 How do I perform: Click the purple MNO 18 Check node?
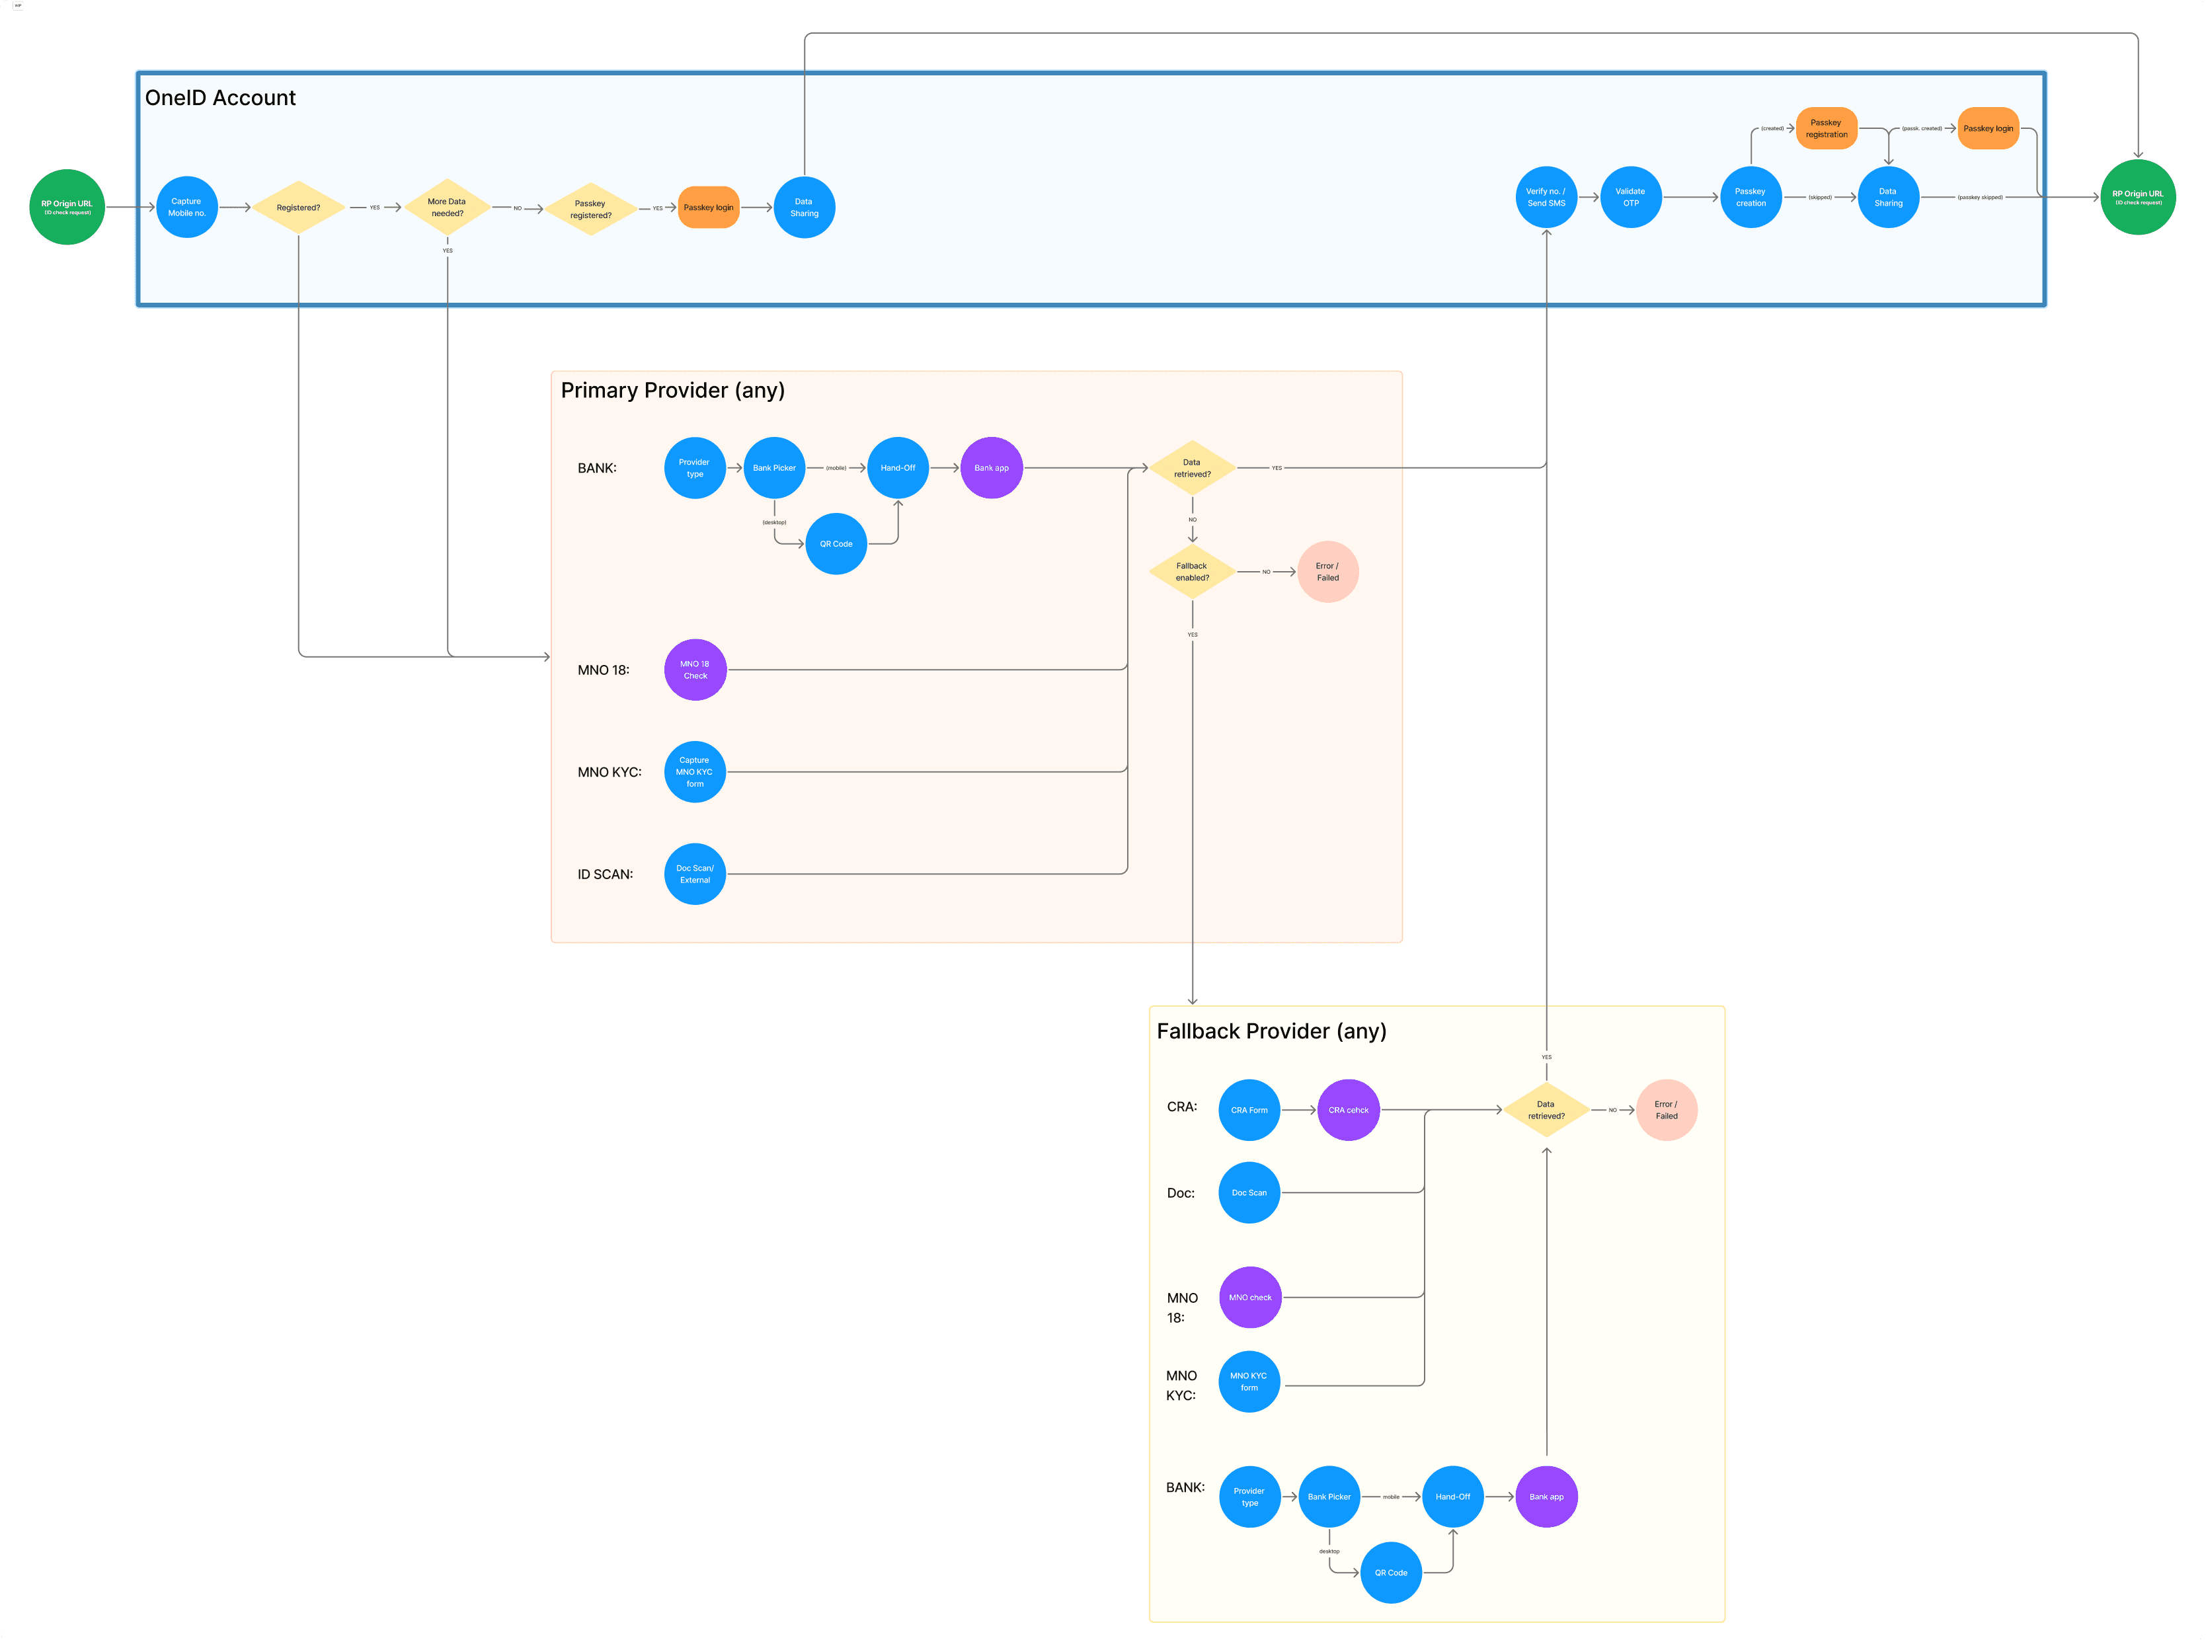[x=695, y=670]
